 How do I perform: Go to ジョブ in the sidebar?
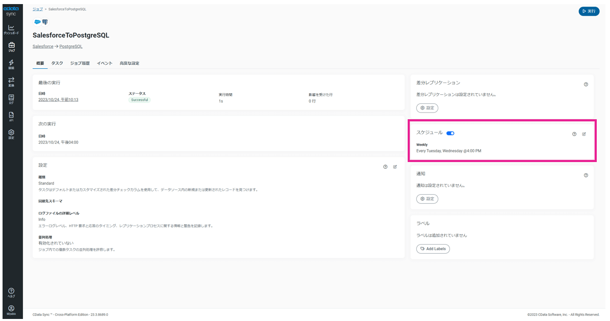[11, 46]
